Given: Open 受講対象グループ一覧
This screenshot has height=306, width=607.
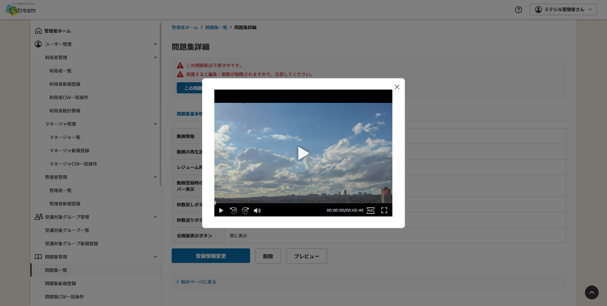Looking at the screenshot, I should click(x=67, y=230).
